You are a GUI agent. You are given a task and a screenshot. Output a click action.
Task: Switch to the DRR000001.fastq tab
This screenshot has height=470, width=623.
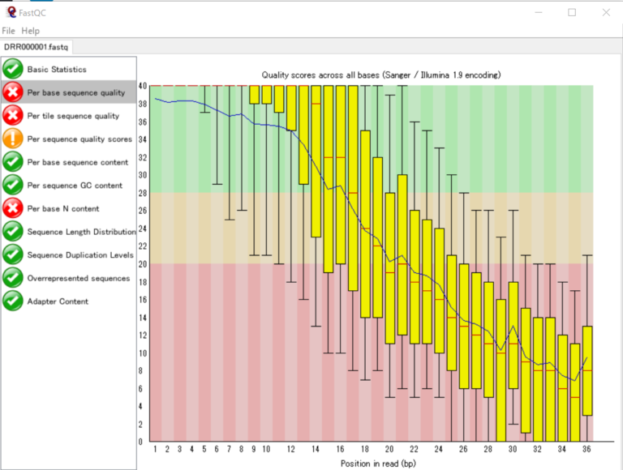pos(37,47)
